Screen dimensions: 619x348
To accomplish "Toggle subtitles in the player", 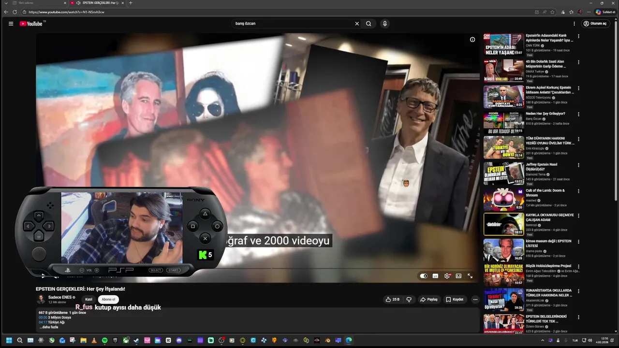I will coord(435,276).
